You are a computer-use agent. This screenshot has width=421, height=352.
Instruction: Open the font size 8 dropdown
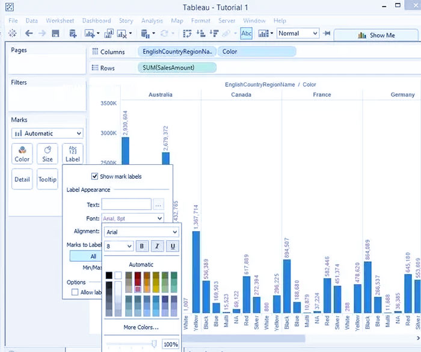click(x=118, y=246)
